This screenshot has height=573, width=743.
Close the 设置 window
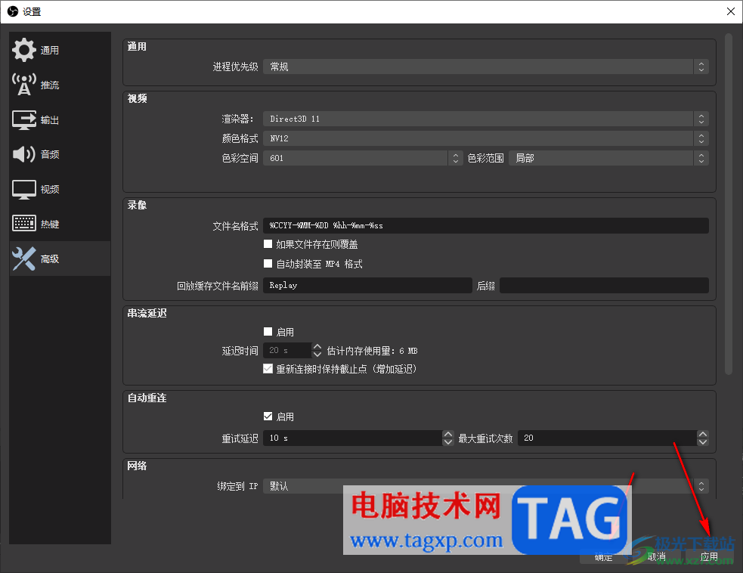[731, 11]
